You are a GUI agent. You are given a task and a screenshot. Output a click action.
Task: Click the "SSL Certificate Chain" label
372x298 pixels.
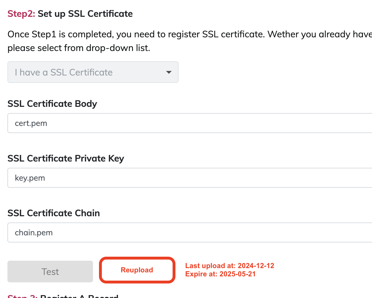click(54, 213)
